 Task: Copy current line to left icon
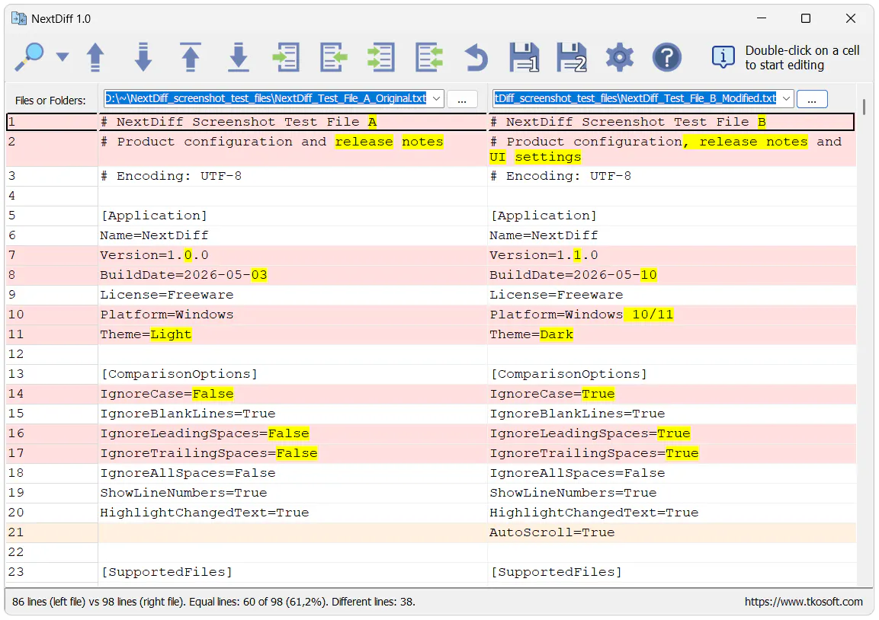click(334, 57)
